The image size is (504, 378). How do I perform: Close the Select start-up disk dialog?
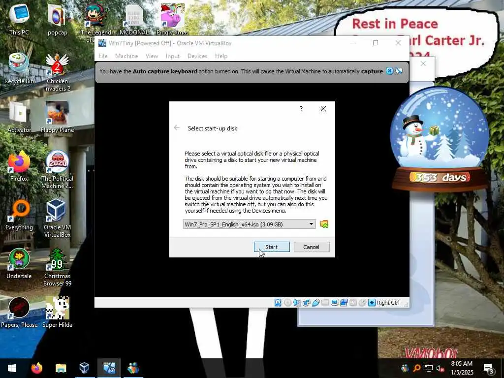point(323,109)
